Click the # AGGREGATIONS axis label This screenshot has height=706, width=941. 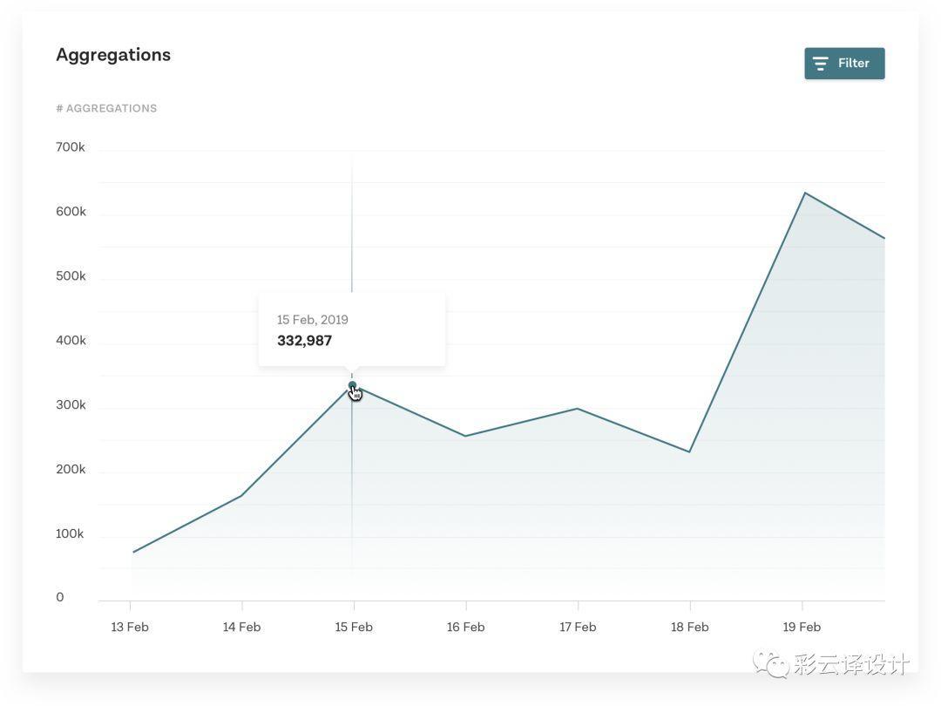point(106,108)
